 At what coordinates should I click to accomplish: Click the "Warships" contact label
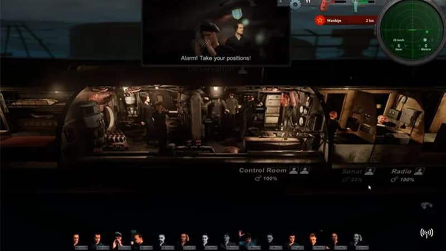coord(334,21)
